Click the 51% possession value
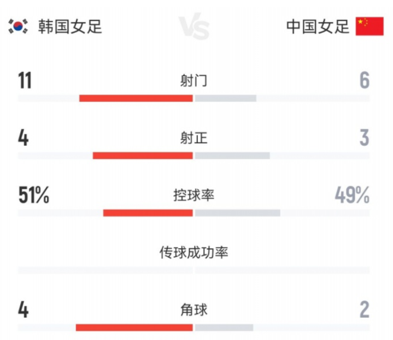Image resolution: width=393 pixels, height=340 pixels. click(33, 195)
